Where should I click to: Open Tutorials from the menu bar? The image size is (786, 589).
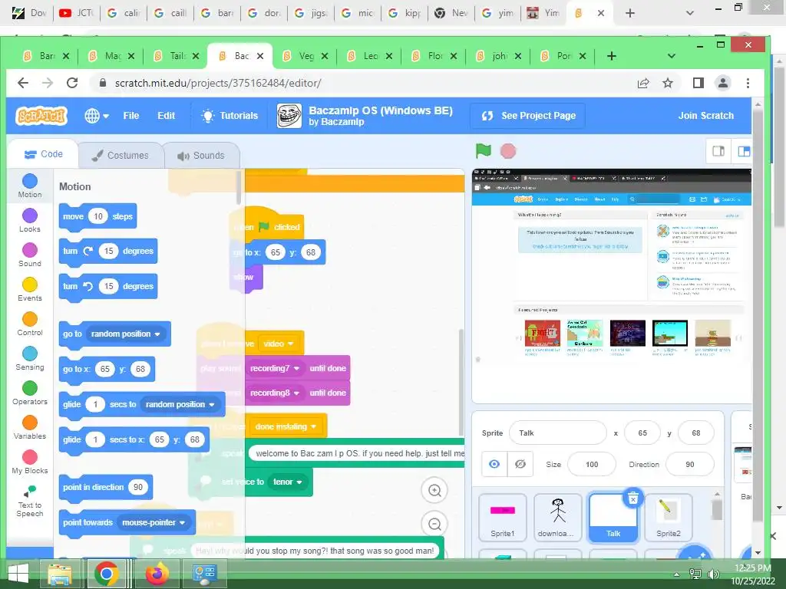[x=230, y=116]
